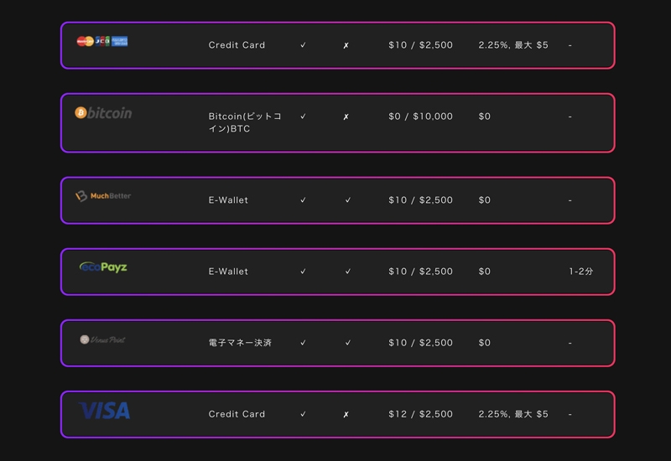Click the X mark in the VISA row
Screen dimensions: 671x461
(346, 415)
